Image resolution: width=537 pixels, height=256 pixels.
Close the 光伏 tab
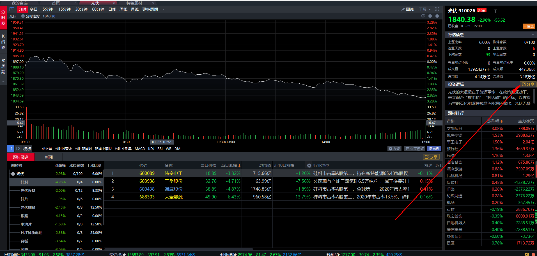click(x=114, y=3)
